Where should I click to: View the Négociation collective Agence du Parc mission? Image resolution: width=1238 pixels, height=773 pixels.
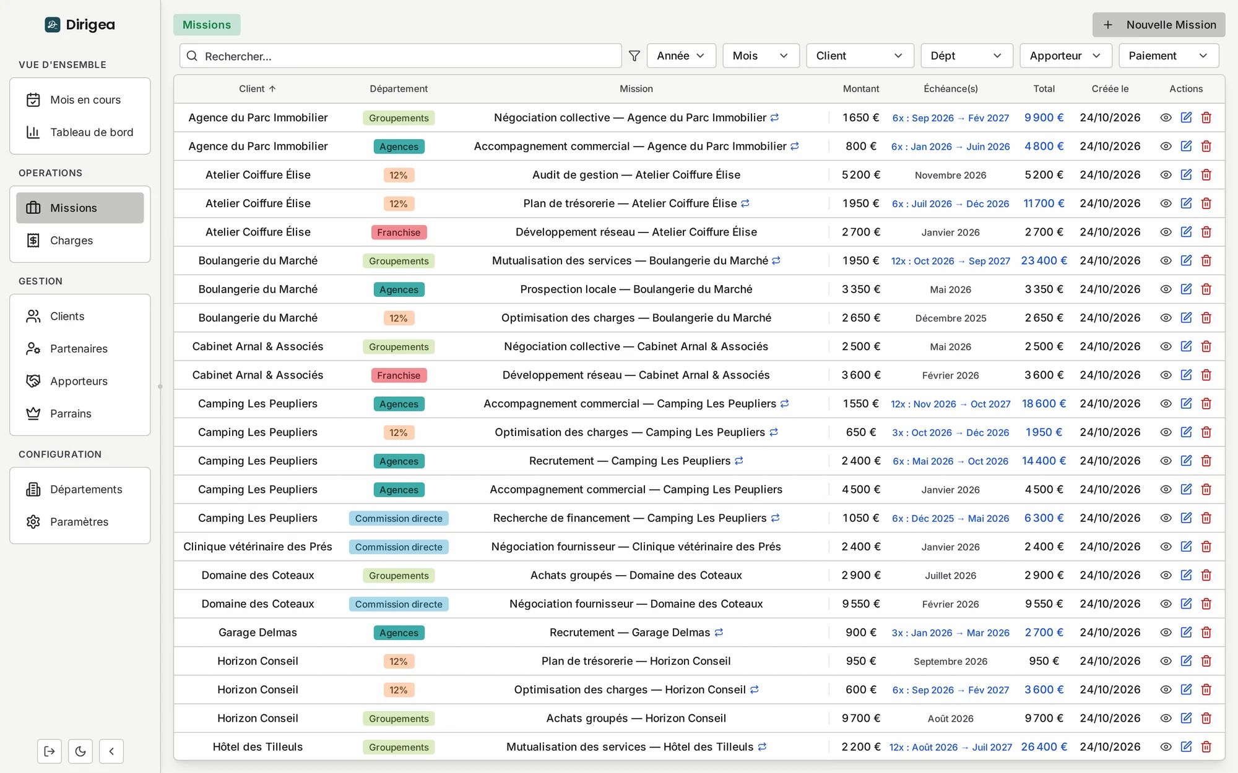click(1166, 117)
